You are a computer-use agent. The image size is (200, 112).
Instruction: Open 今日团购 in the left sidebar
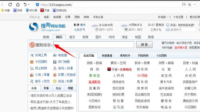38,62
